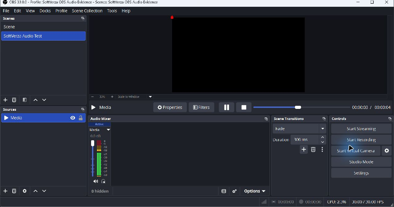Viewport: 394px width, 207px height.
Task: Open the Media track dropdown in Audio Mixer
Action: click(x=108, y=130)
